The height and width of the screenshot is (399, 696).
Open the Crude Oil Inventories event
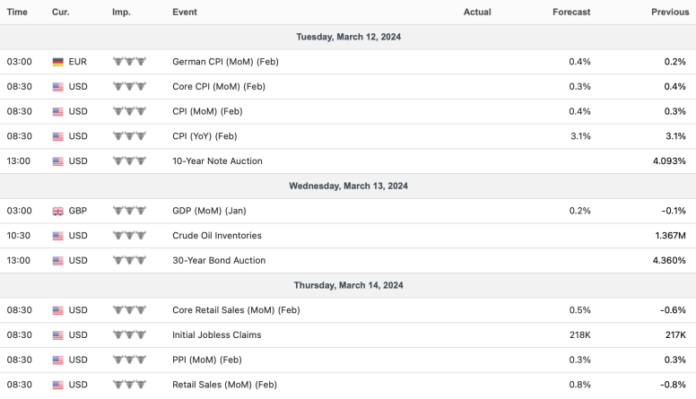click(216, 236)
